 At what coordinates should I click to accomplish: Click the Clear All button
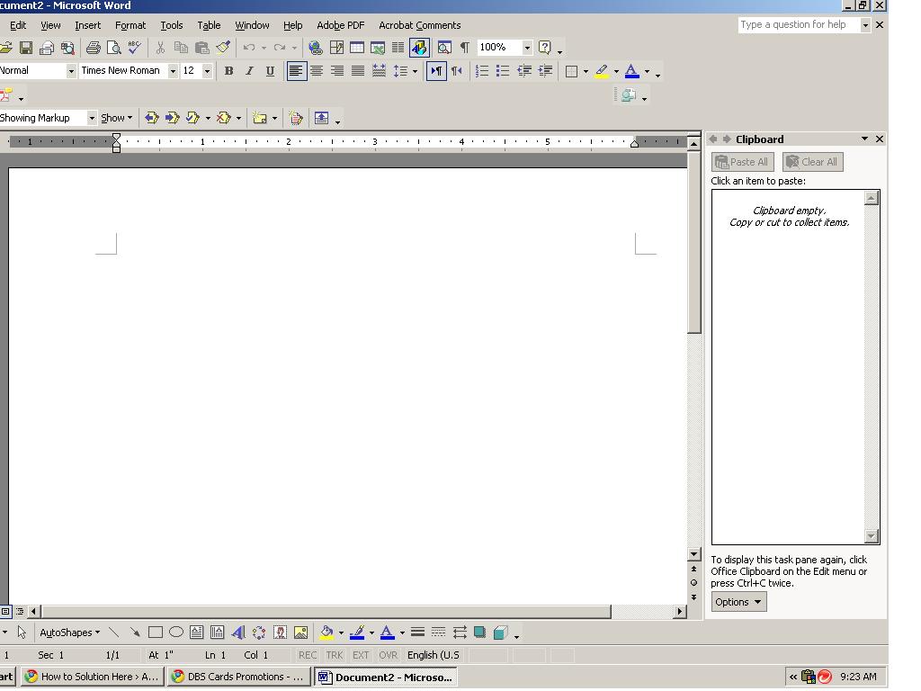tap(813, 162)
